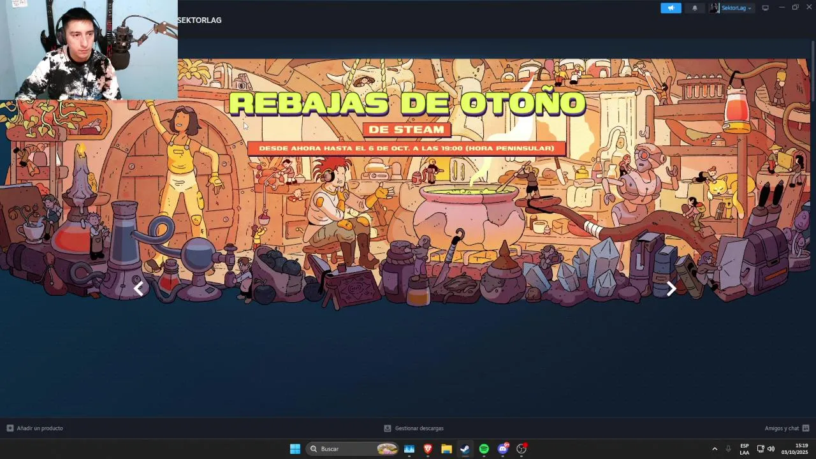The image size is (816, 459).
Task: Click the download icon beside Gestionar descargas
Action: pos(388,428)
